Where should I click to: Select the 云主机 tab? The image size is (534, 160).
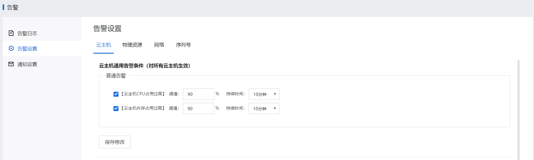click(103, 45)
